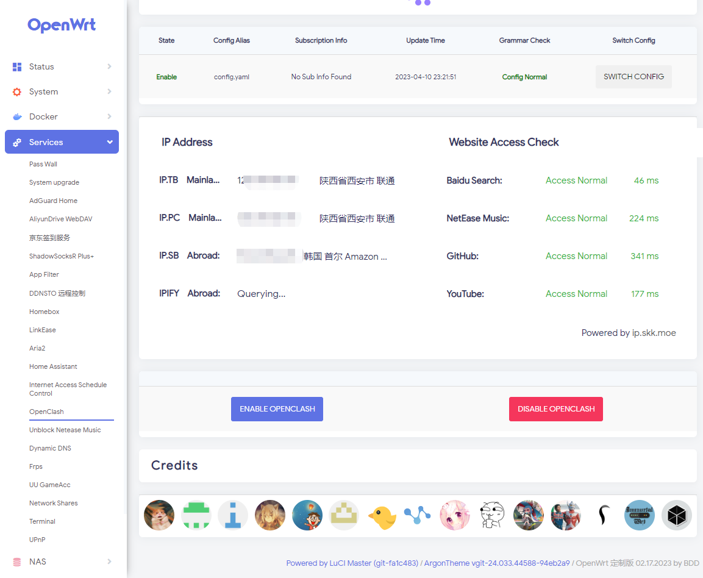Click update time 2023-04-10 23:21:51
Screen dimensions: 703x578
tap(426, 77)
